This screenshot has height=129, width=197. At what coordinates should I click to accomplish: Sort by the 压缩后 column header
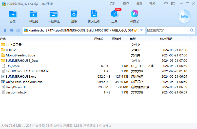pyautogui.click(x=116, y=39)
